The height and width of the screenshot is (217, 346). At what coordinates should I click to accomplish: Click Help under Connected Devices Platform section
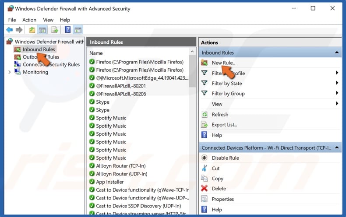[x=217, y=210]
